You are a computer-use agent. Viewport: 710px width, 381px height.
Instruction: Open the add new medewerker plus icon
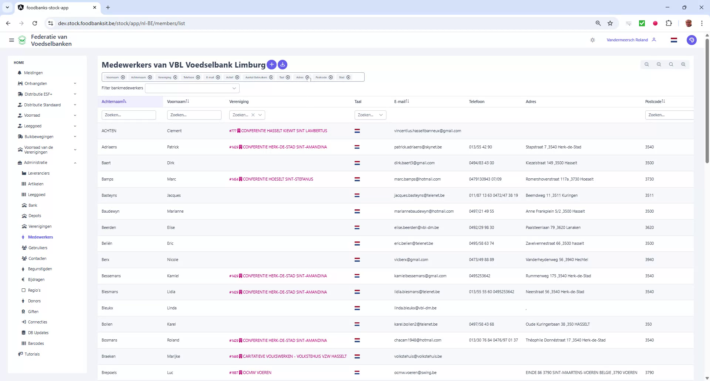(271, 65)
